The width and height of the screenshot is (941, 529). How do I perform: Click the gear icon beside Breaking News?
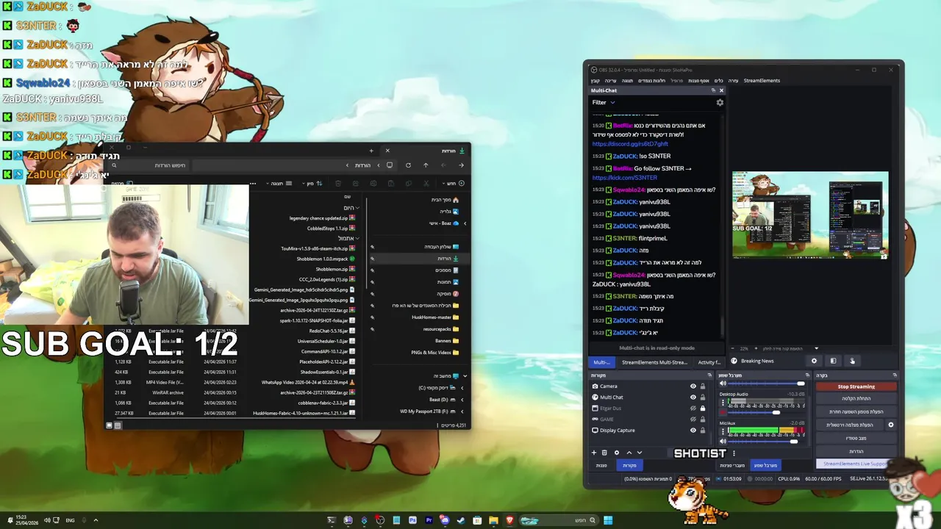[814, 361]
